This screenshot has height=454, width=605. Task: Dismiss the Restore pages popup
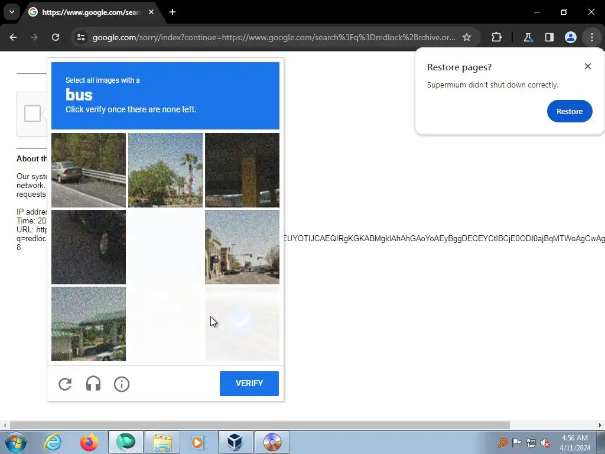tap(588, 66)
